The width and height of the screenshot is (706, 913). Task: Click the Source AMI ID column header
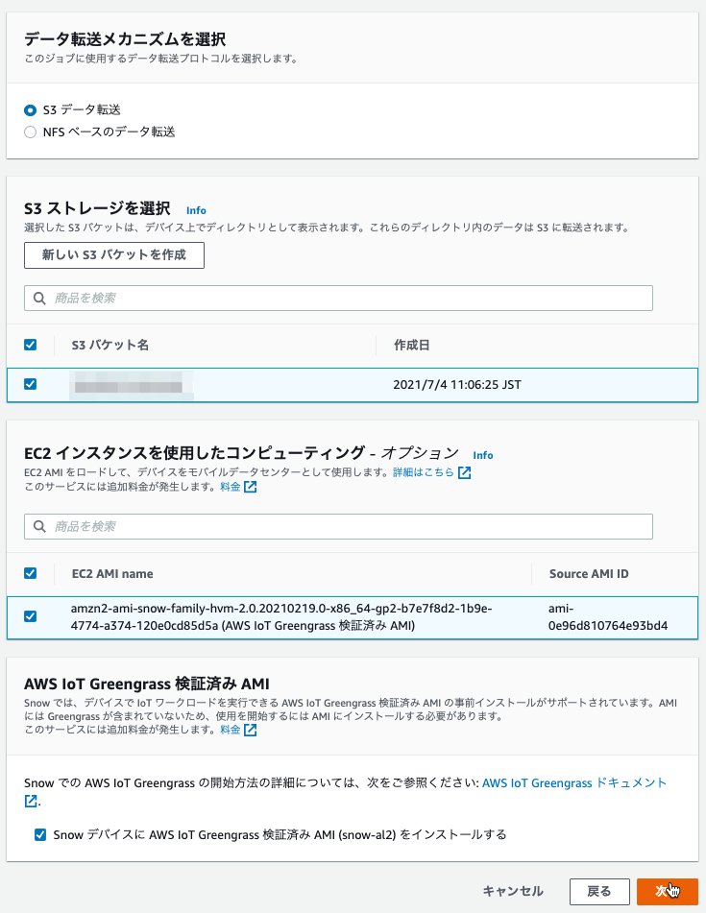[x=589, y=574]
